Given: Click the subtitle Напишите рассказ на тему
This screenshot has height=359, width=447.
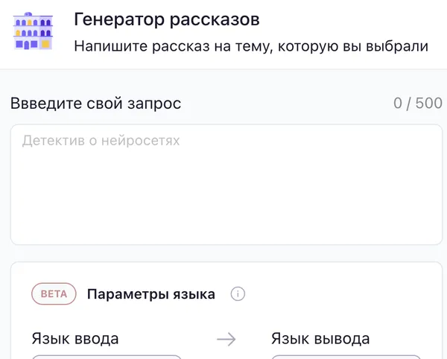Looking at the screenshot, I should click(x=251, y=47).
